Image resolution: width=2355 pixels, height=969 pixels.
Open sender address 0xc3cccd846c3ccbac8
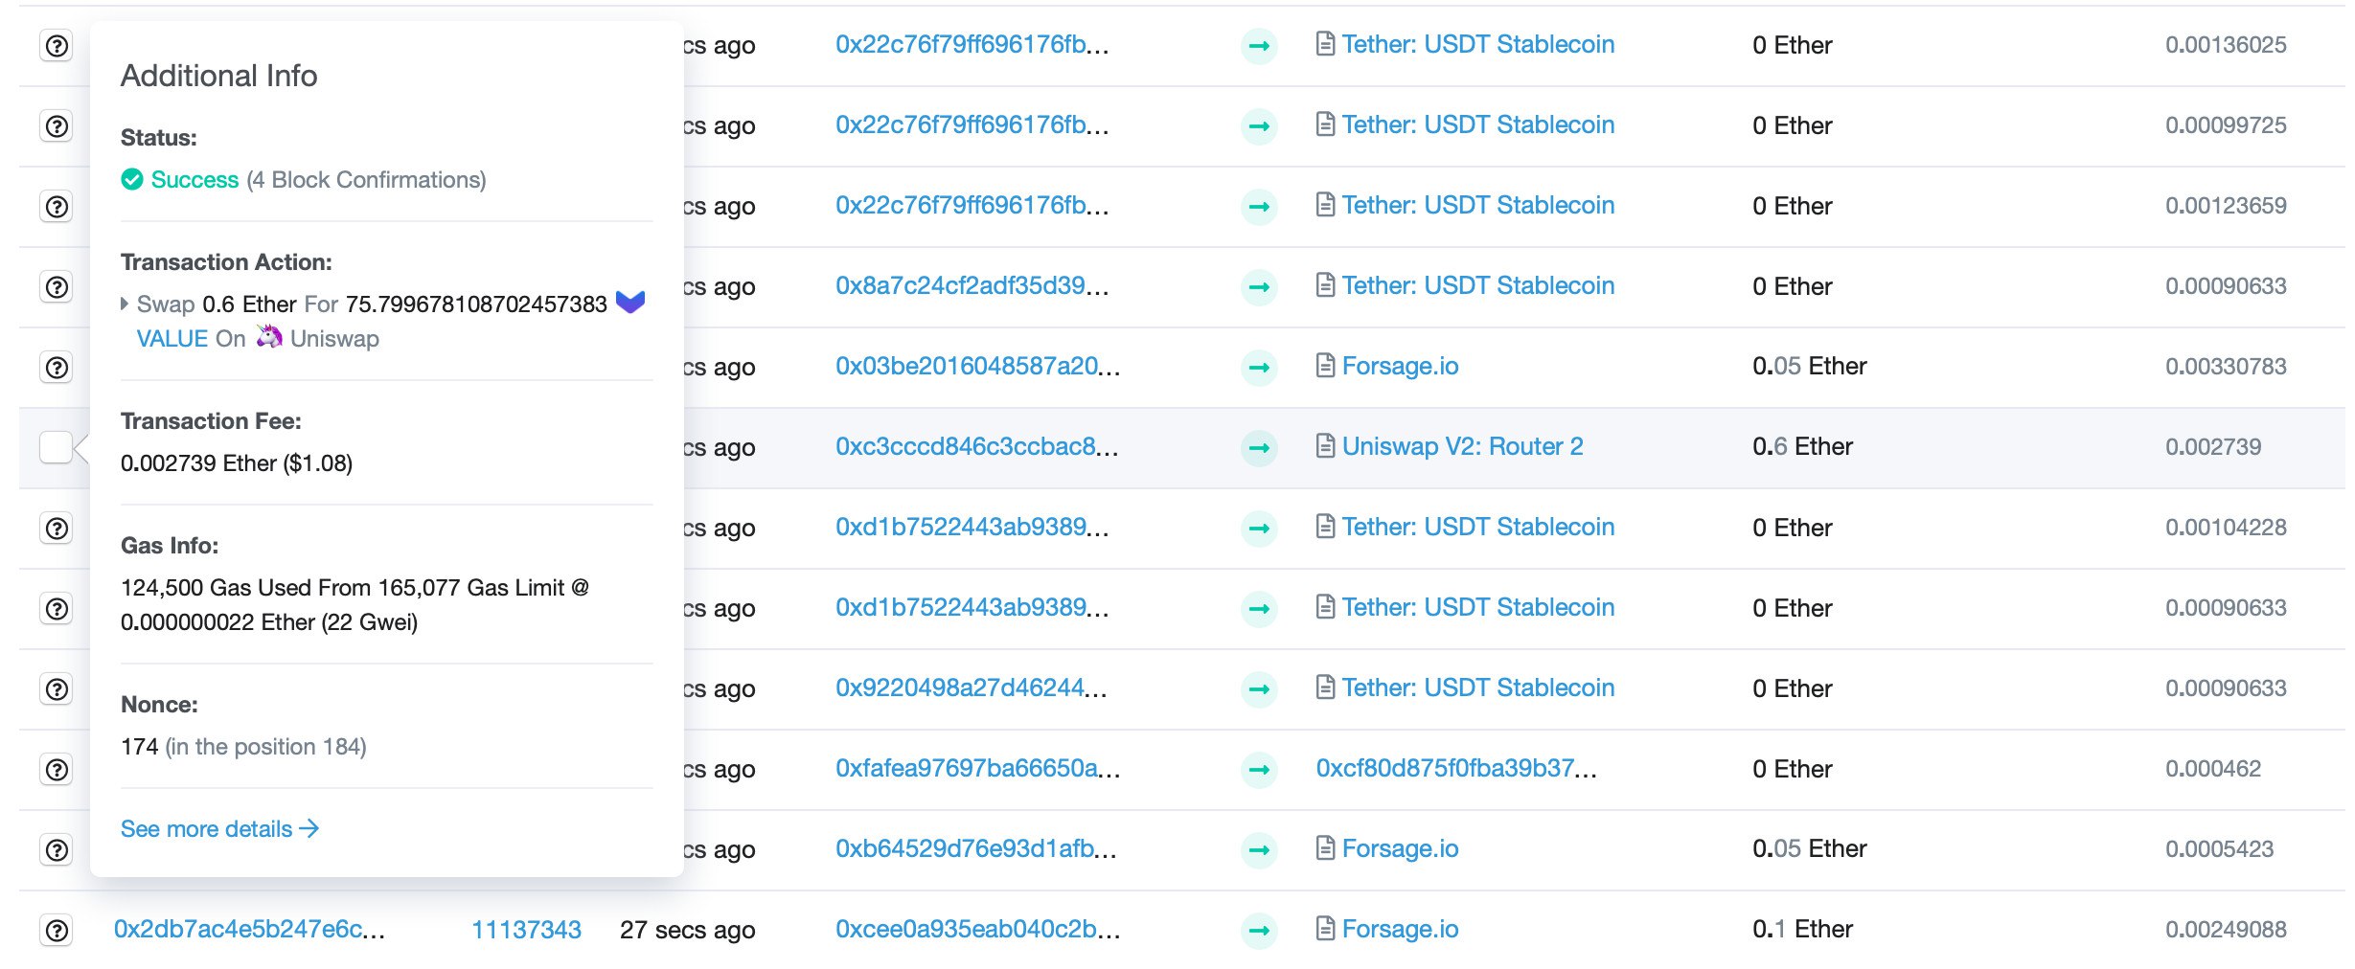[x=975, y=446]
